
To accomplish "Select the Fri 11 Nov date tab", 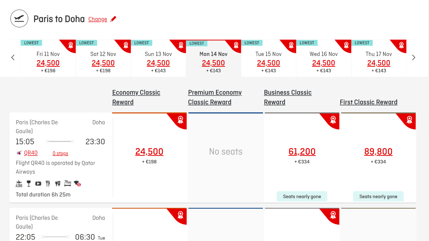I will coord(48,58).
